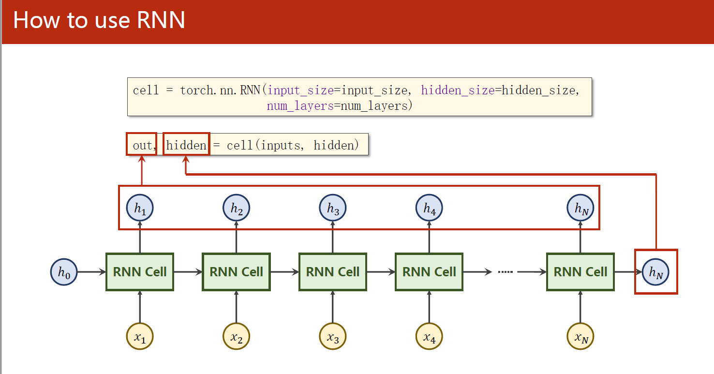
Task: Click the h1 output circle
Action: click(x=140, y=209)
